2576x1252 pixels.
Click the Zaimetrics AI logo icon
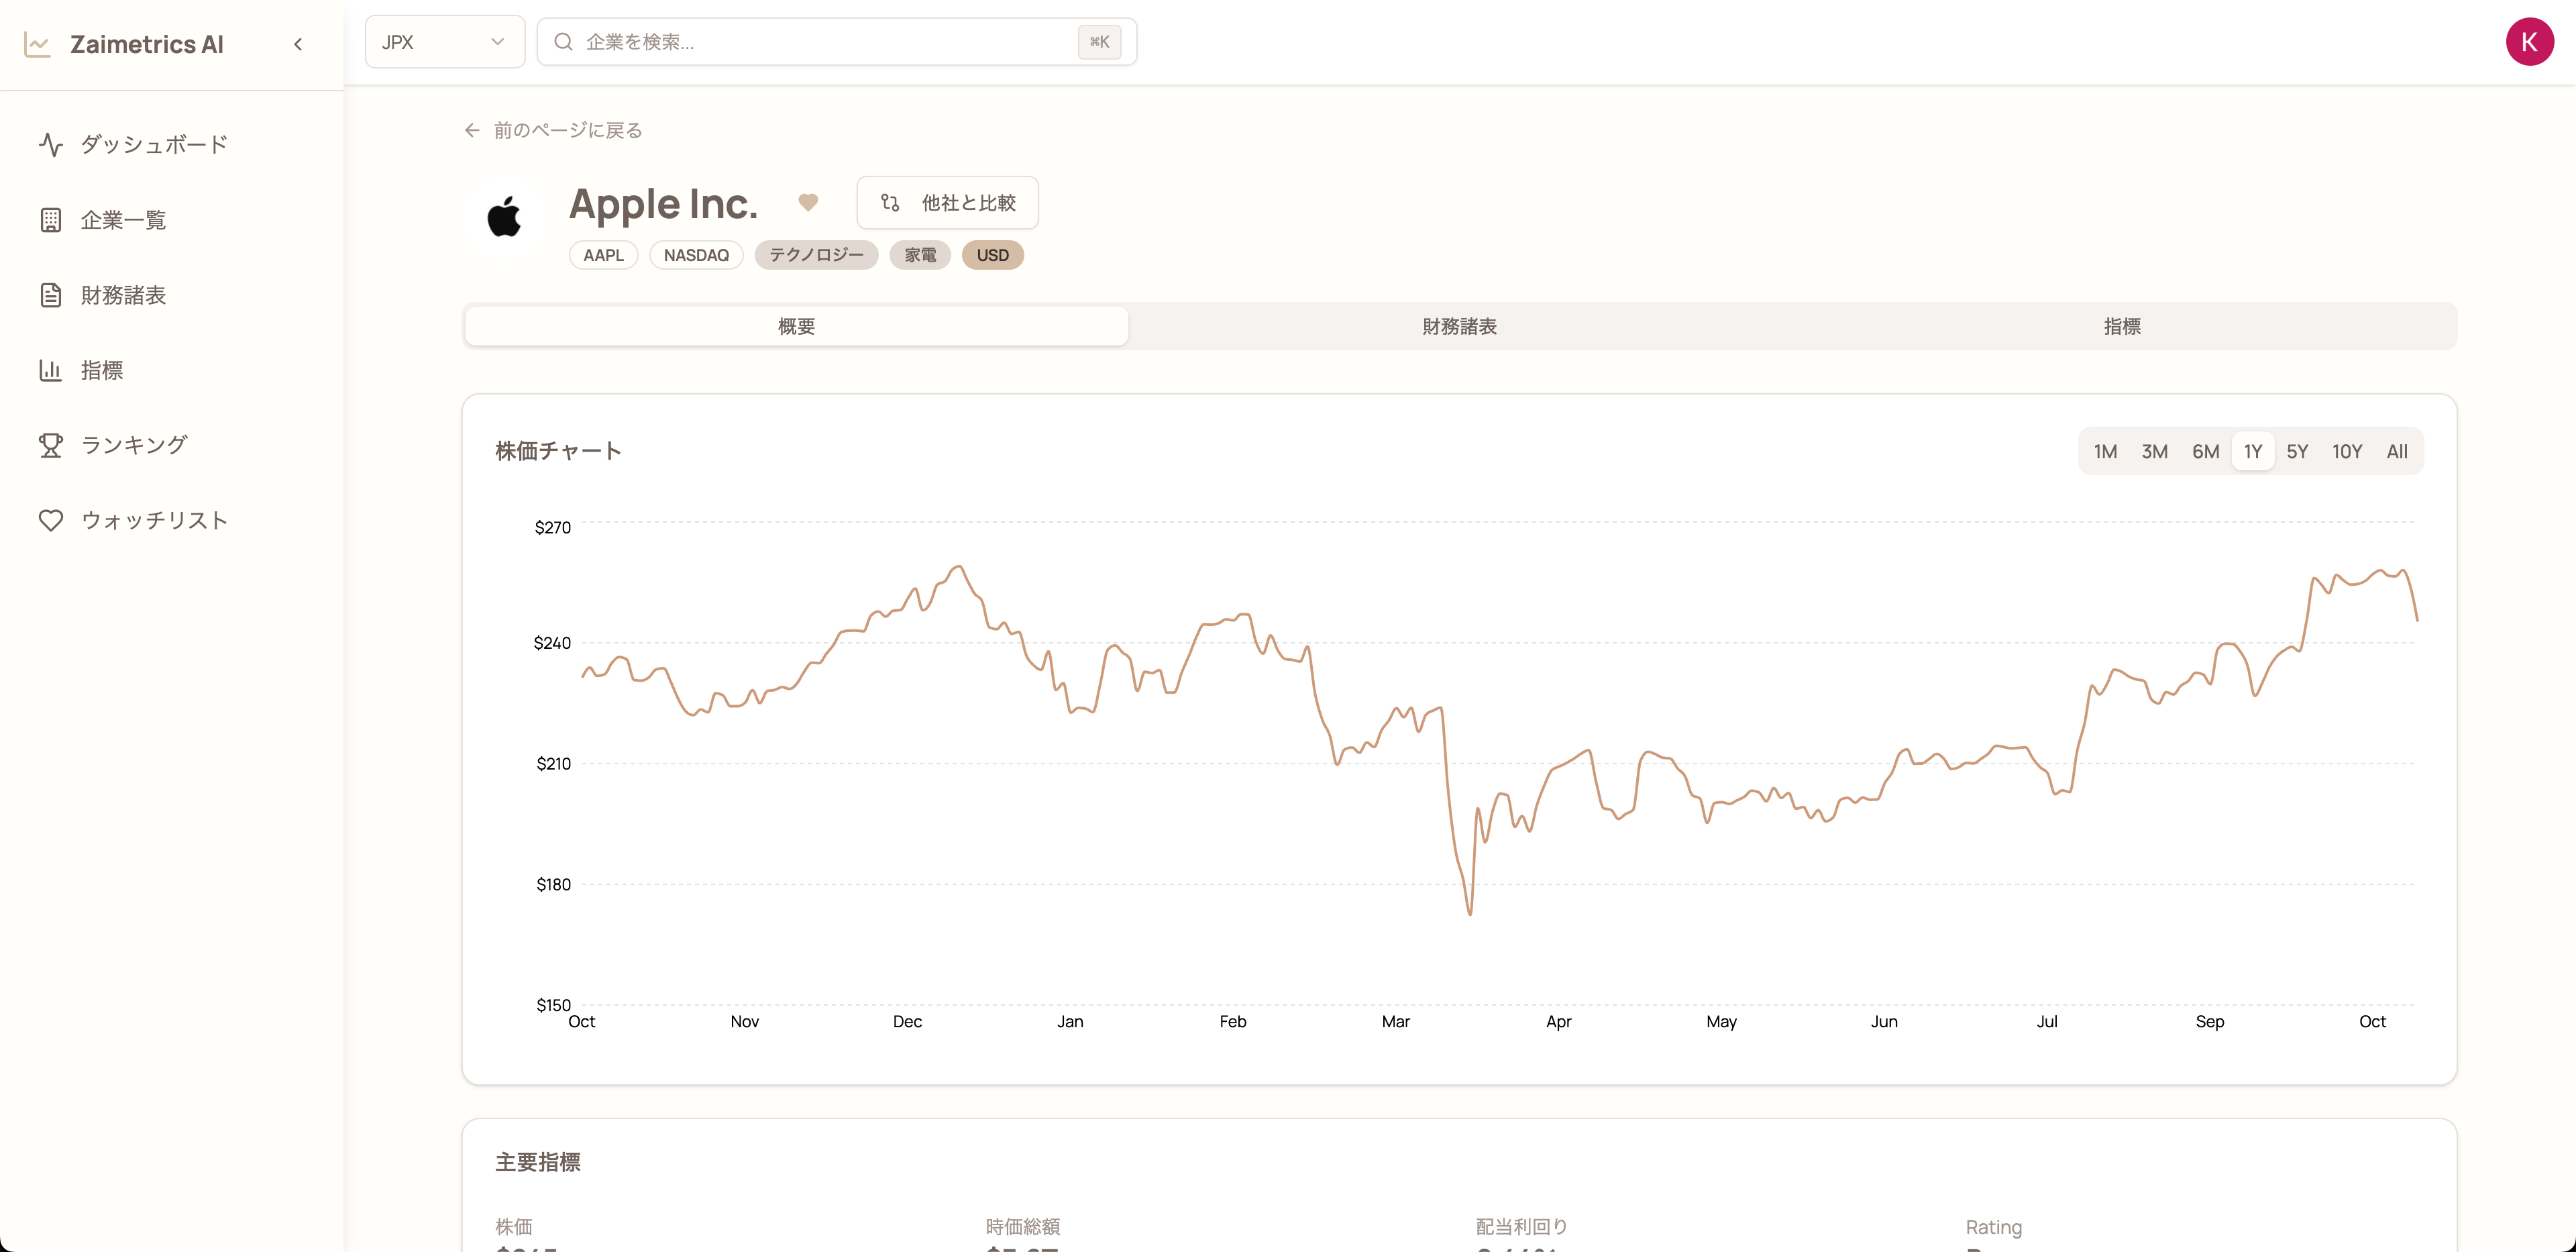[x=37, y=44]
